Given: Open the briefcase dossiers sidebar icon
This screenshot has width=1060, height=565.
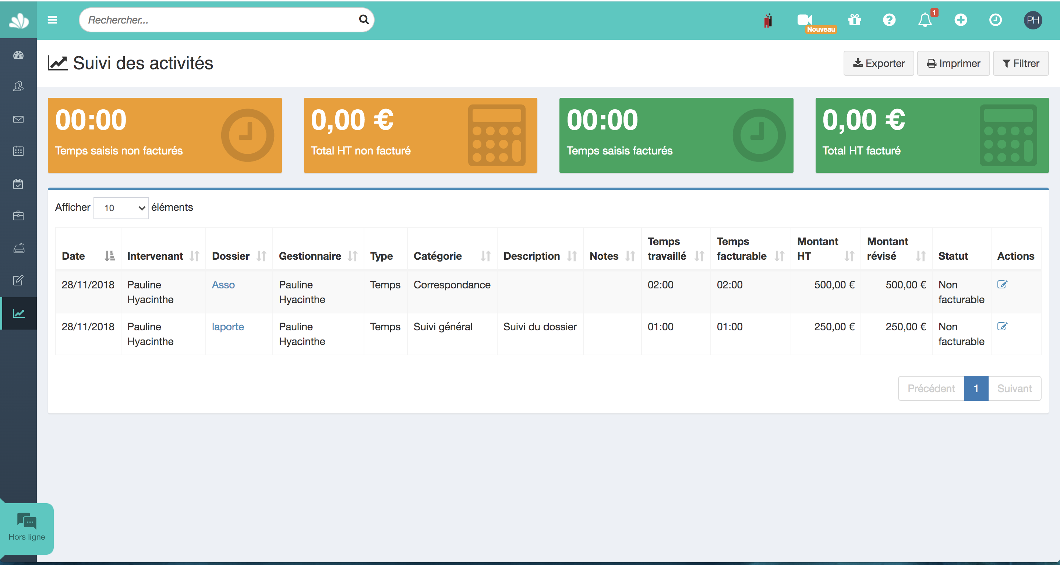Looking at the screenshot, I should coord(18,216).
